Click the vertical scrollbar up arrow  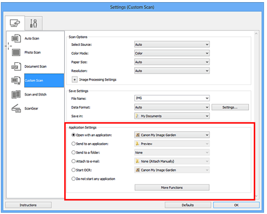(x=256, y=33)
